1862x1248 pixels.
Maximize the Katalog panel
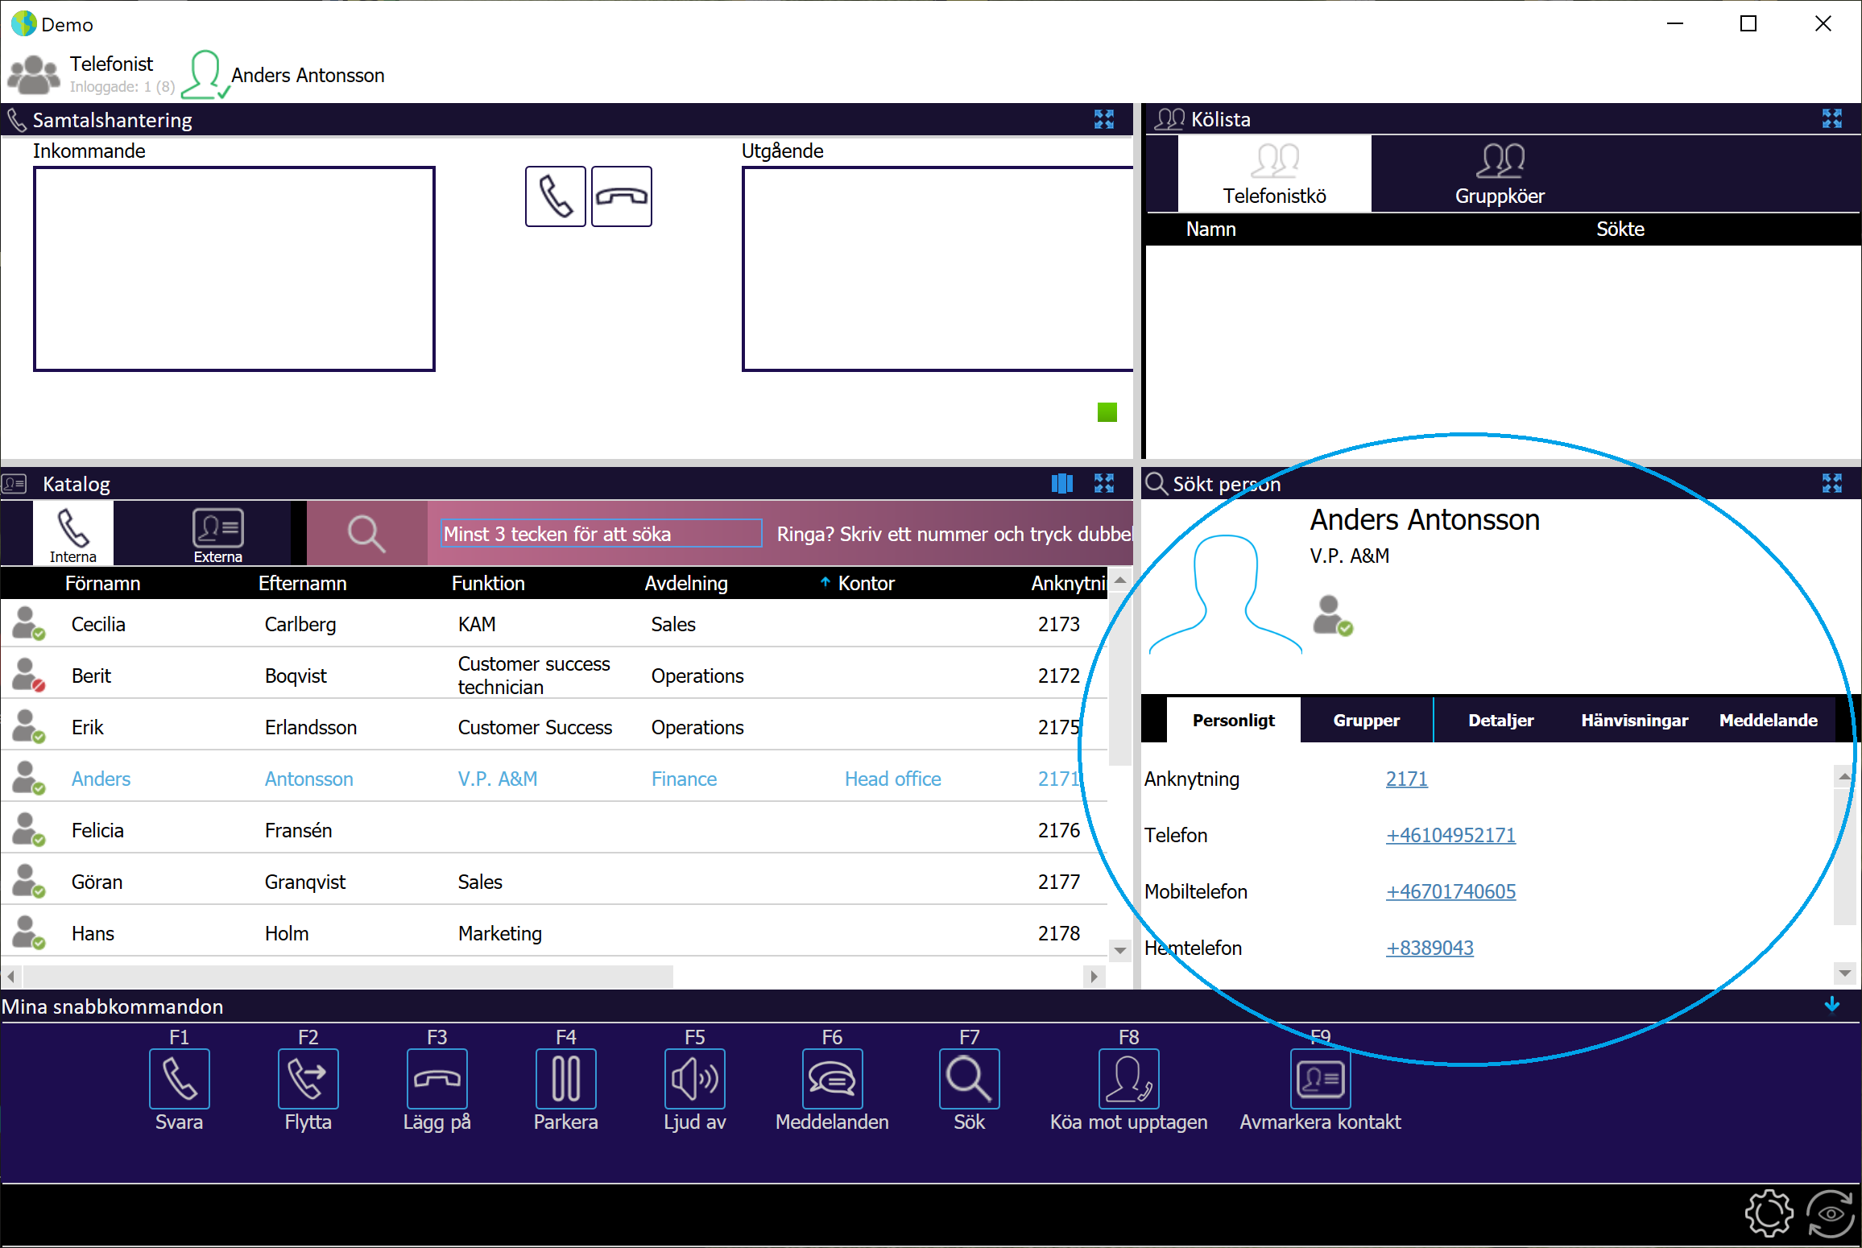pos(1103,483)
